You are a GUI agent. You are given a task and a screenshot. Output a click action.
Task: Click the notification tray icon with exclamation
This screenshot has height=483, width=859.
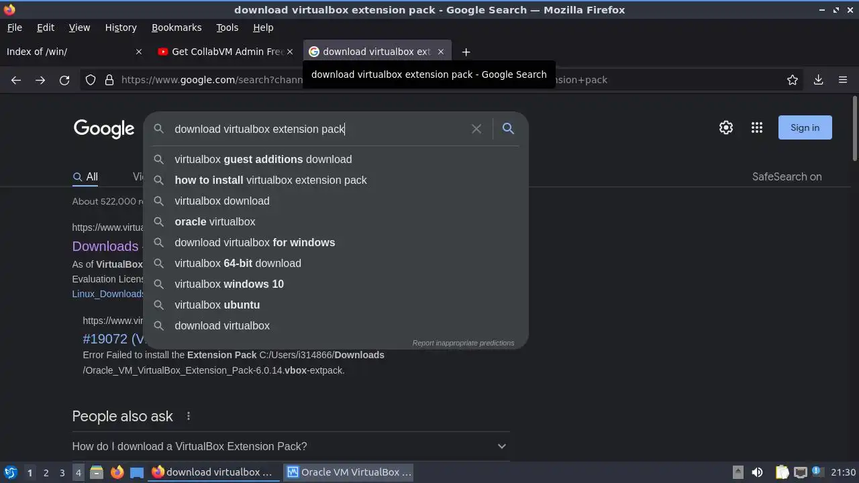tap(817, 472)
